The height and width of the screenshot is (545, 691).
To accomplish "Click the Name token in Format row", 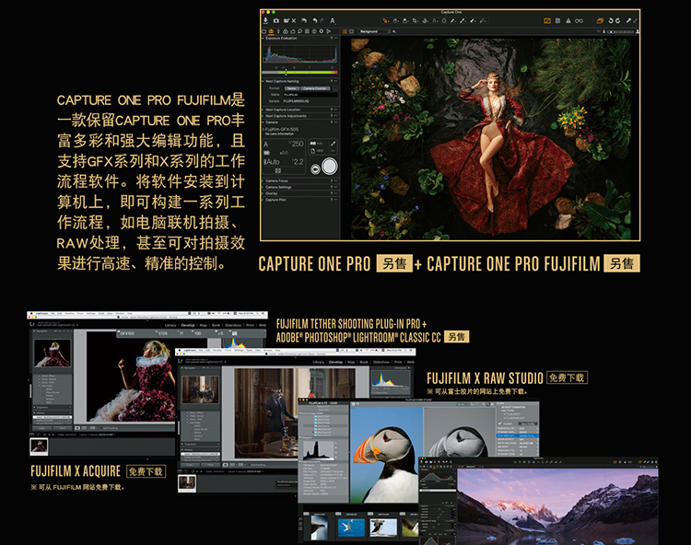I will pyautogui.click(x=292, y=88).
